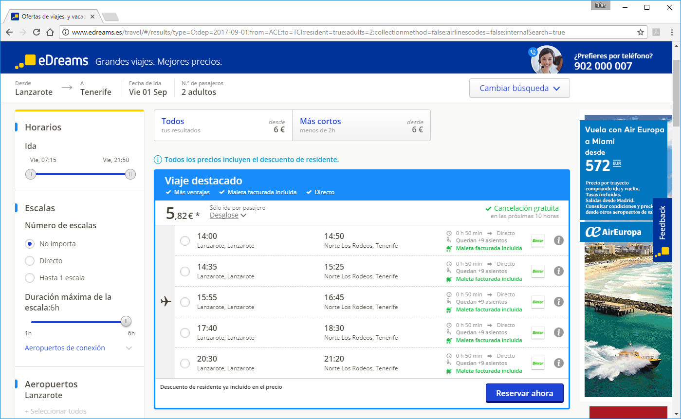Click info icon for the 14:00 flight
This screenshot has height=419, width=681.
(x=559, y=240)
